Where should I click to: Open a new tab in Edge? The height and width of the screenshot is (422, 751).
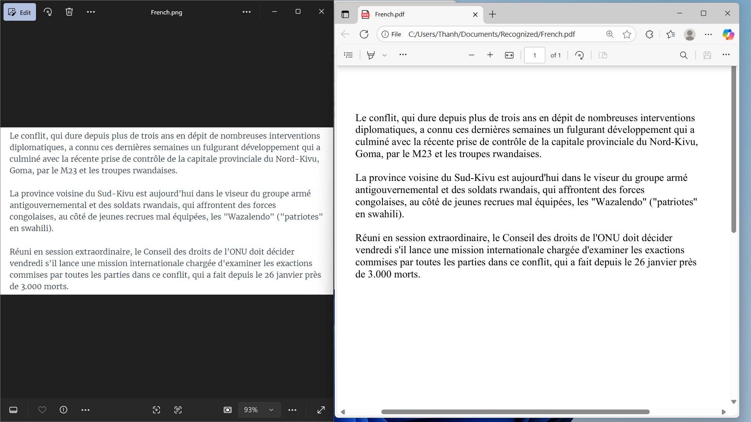[x=492, y=14]
